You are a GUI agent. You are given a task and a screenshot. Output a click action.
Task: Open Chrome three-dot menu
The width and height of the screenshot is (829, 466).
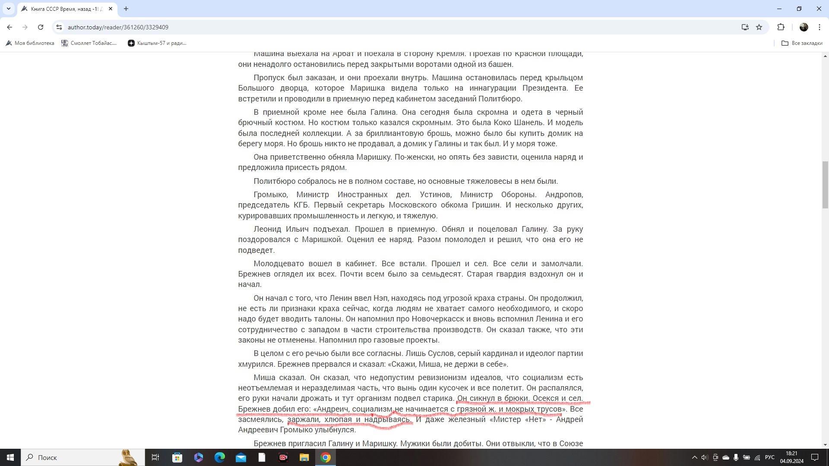(x=820, y=27)
